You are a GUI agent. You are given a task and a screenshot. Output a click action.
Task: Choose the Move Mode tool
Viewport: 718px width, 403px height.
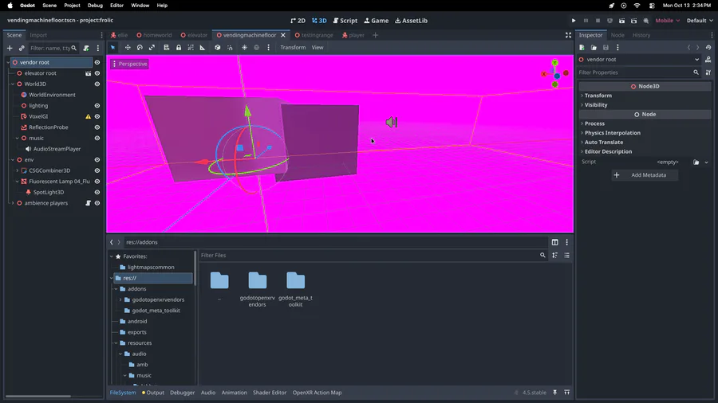pos(128,48)
